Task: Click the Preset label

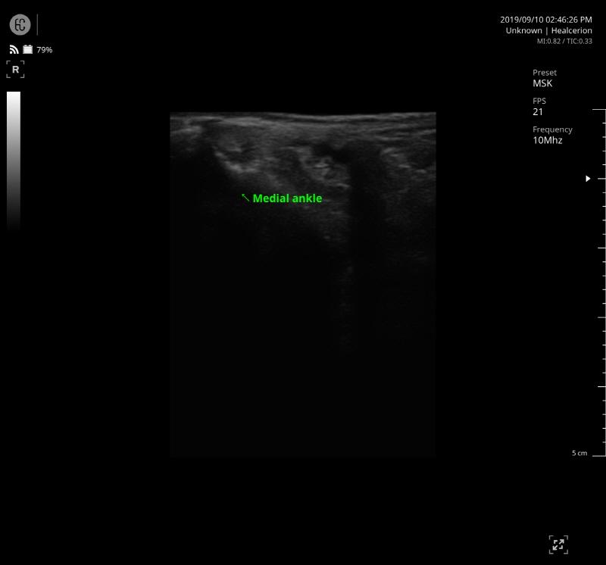Action: tap(544, 73)
